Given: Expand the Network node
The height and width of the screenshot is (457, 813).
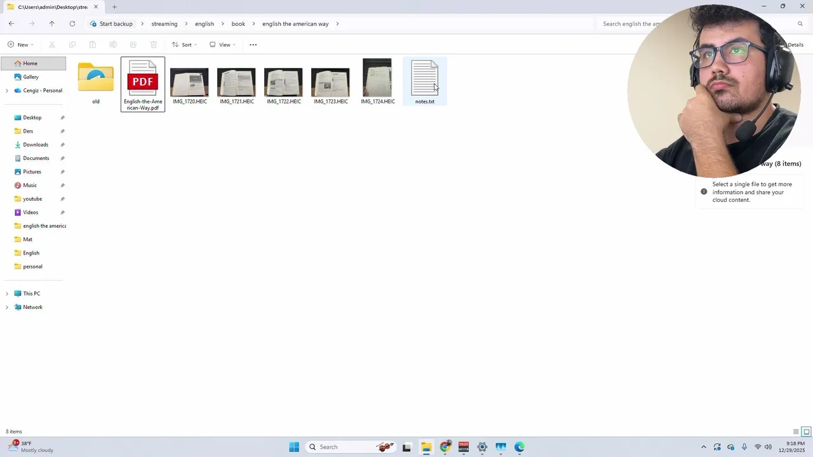Looking at the screenshot, I should pyautogui.click(x=7, y=307).
